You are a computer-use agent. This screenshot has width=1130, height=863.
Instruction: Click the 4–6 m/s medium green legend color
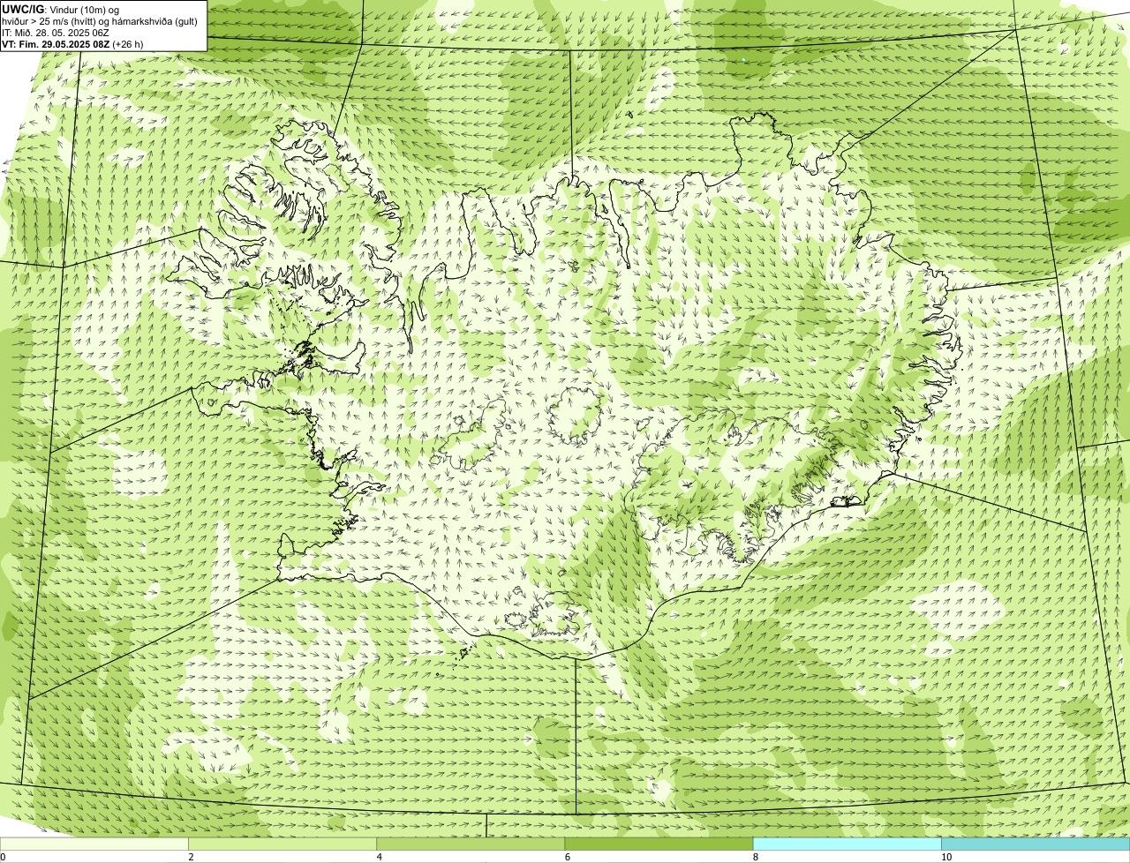pyautogui.click(x=471, y=844)
